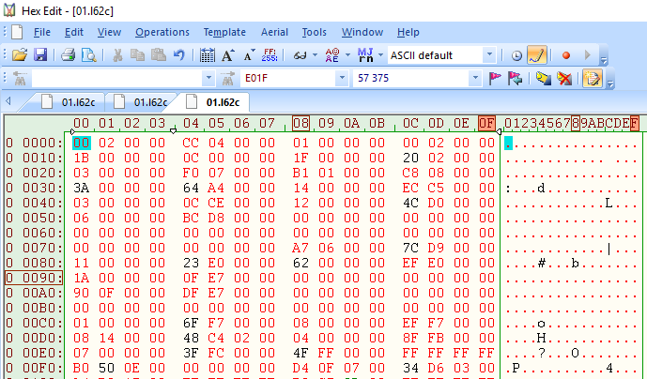Switch to the first 01.l62c tab

pyautogui.click(x=69, y=102)
